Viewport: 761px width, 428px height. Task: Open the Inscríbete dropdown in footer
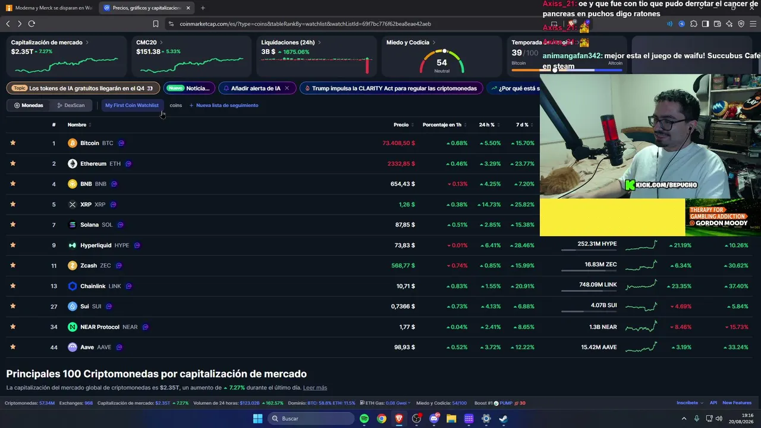pyautogui.click(x=690, y=403)
